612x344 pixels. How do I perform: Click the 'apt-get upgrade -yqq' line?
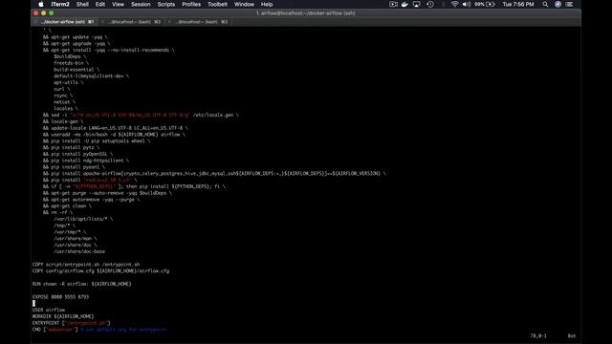click(x=76, y=44)
